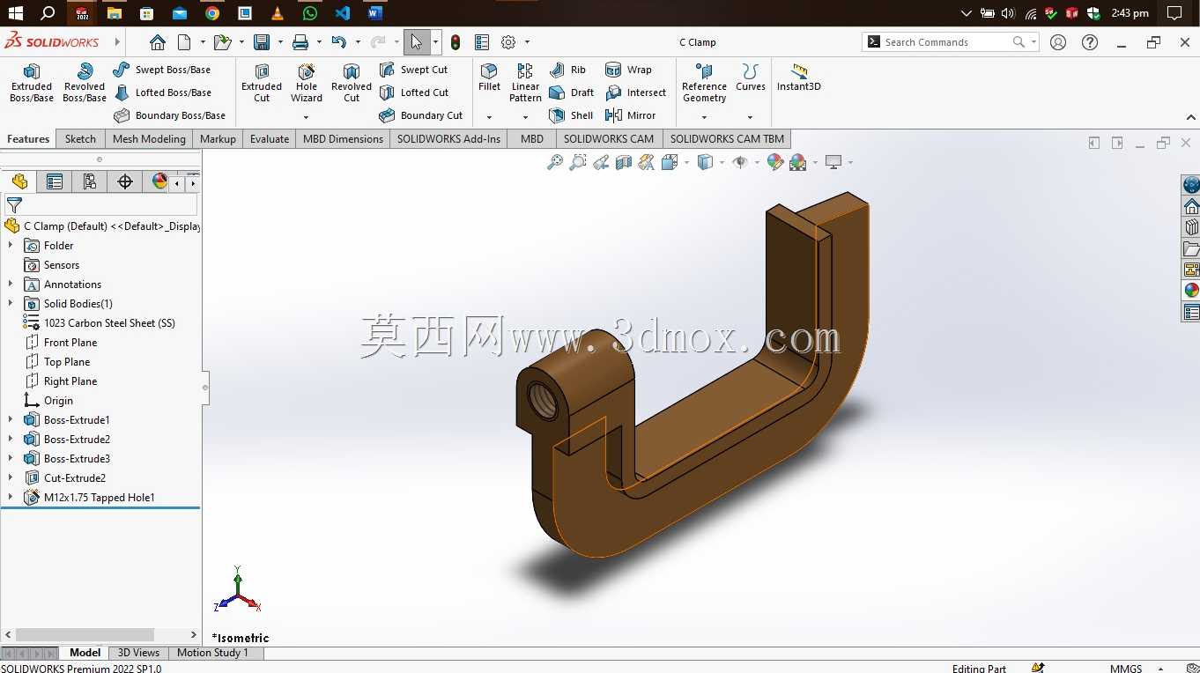Expand the Boss-Extrude1 feature node
The image size is (1200, 673).
(11, 420)
